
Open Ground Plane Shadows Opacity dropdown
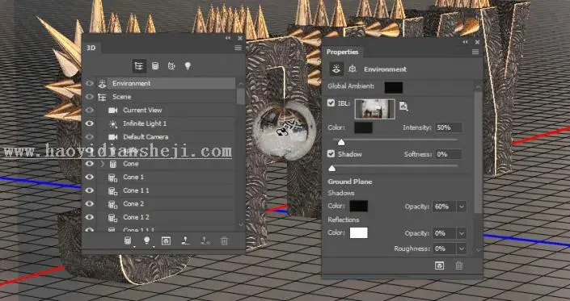(462, 207)
